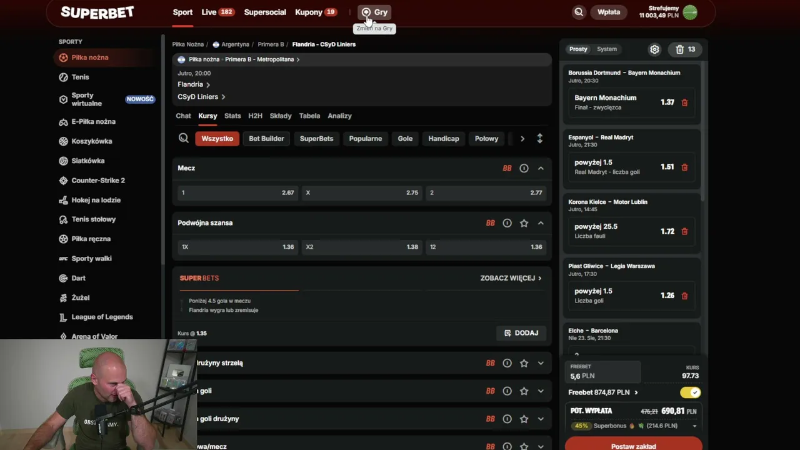Open the H2H tab
The width and height of the screenshot is (800, 450).
point(255,116)
